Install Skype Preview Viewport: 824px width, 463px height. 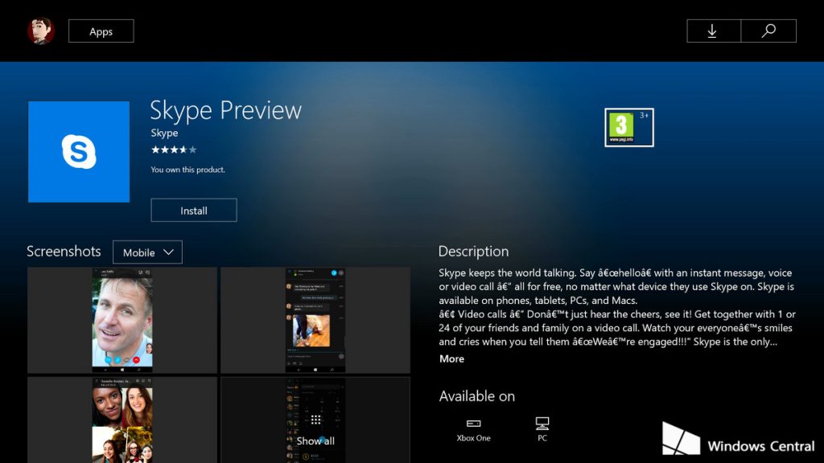click(x=194, y=211)
